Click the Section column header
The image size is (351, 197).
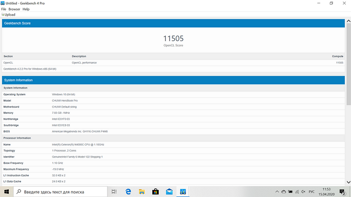point(8,56)
